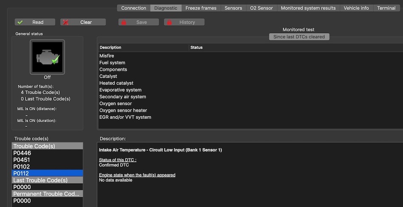Select trouble code P0446
Image resolution: width=403 pixels, height=207 pixels.
click(x=22, y=153)
